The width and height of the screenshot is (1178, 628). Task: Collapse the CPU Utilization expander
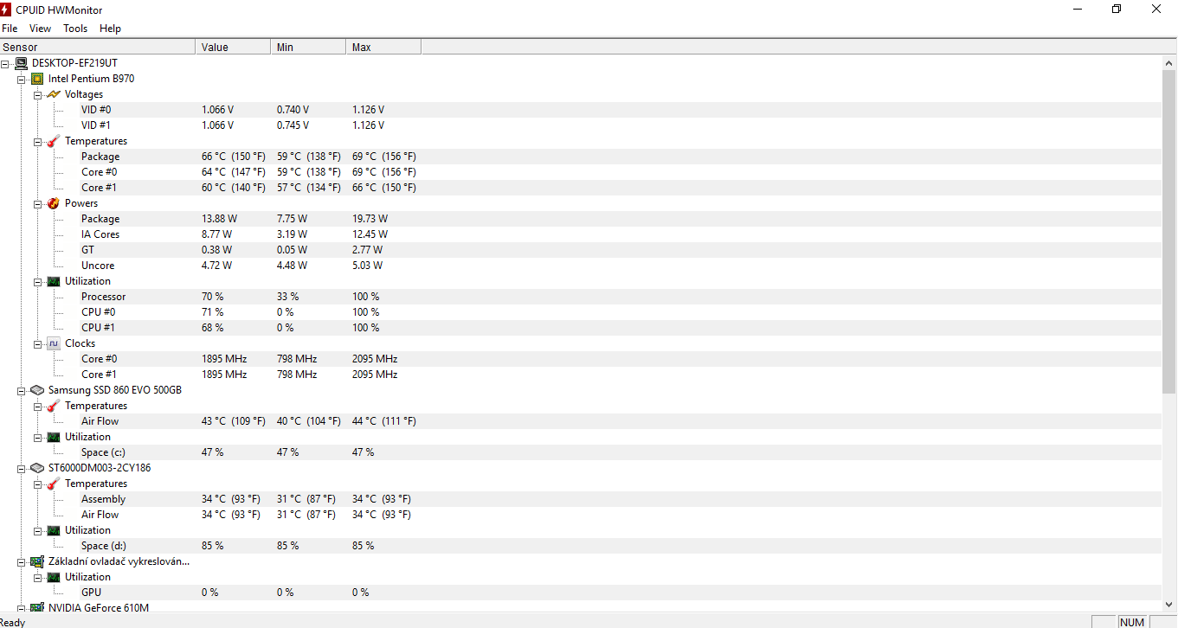pos(38,281)
